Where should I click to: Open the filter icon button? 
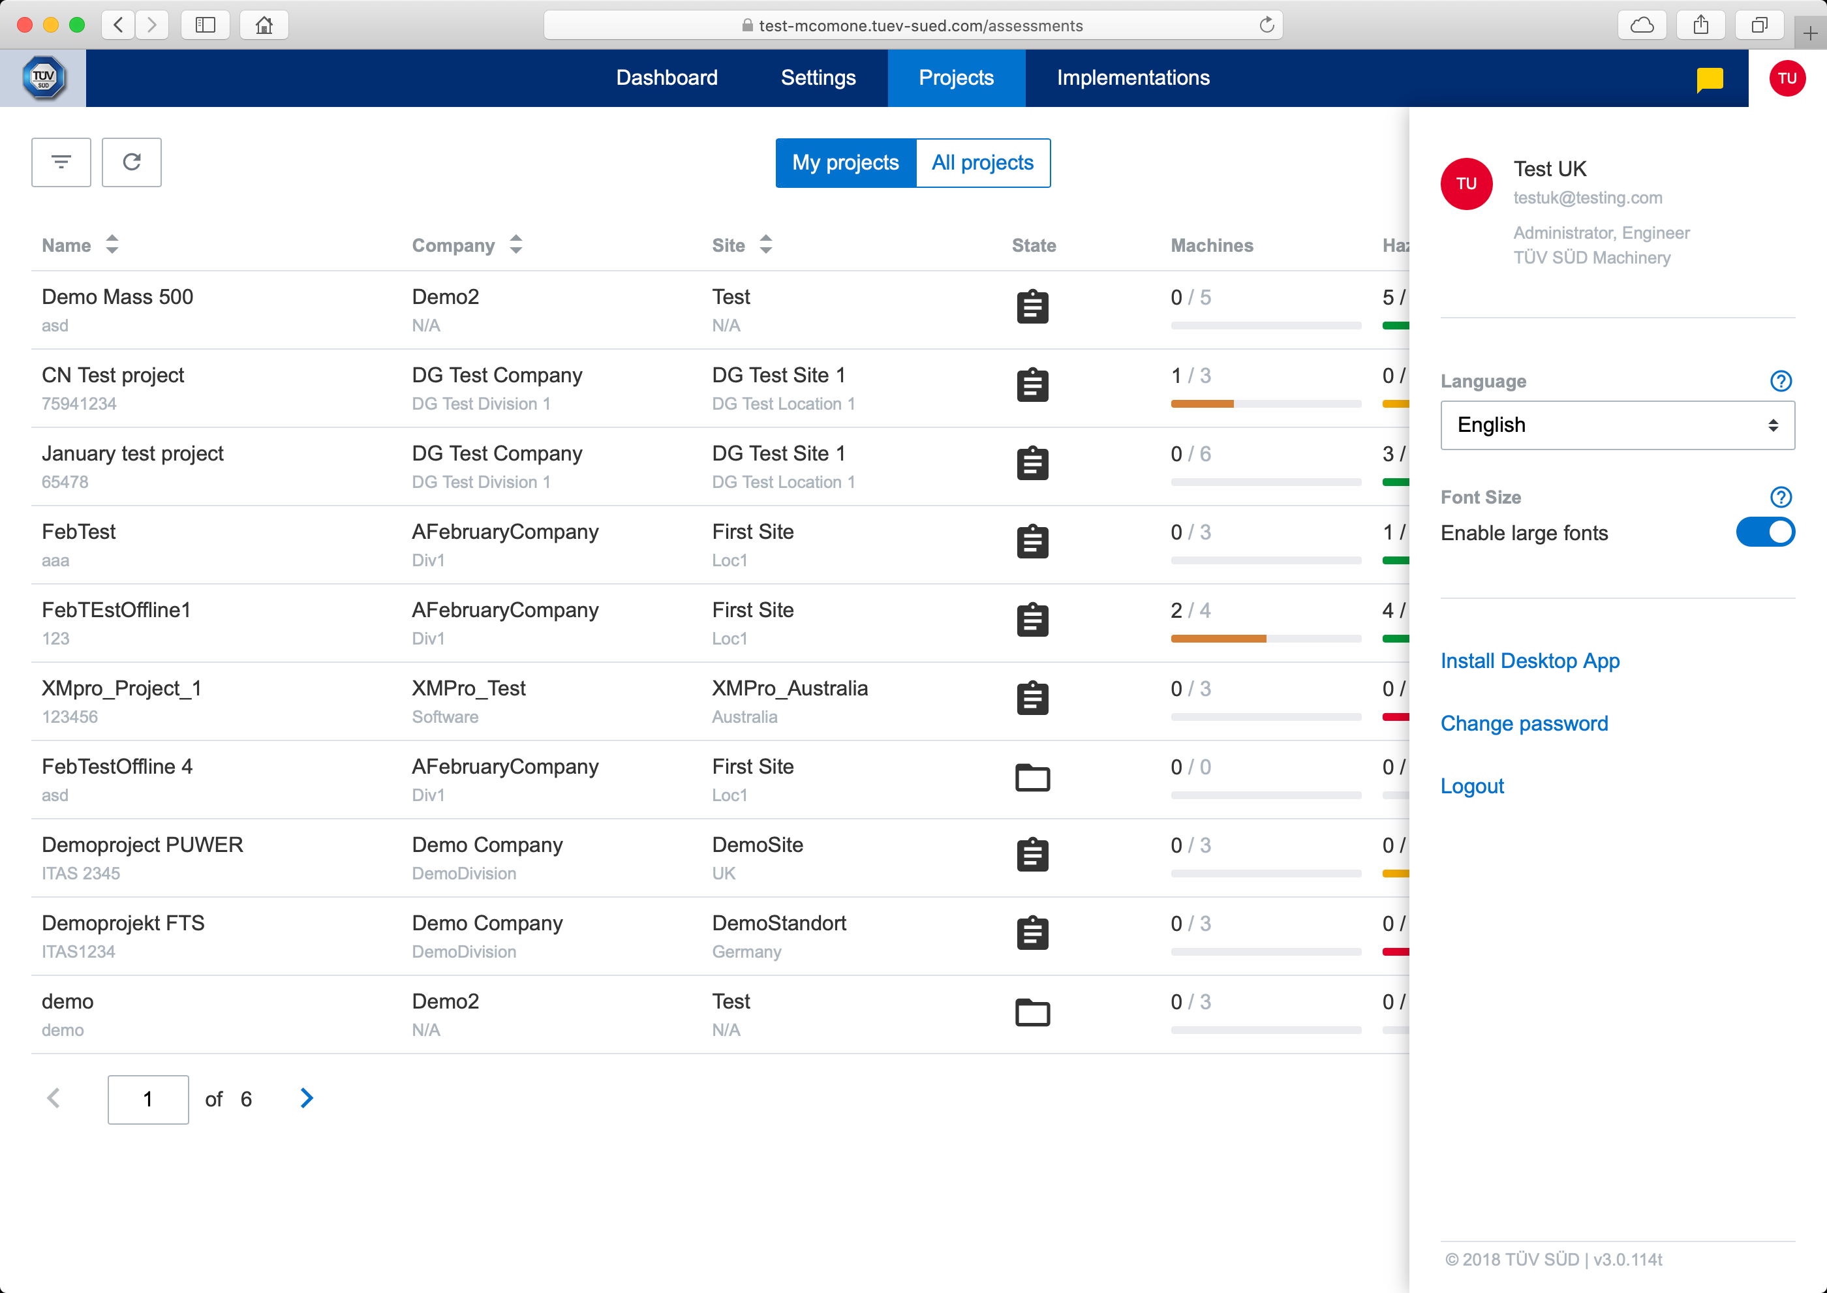click(x=61, y=162)
